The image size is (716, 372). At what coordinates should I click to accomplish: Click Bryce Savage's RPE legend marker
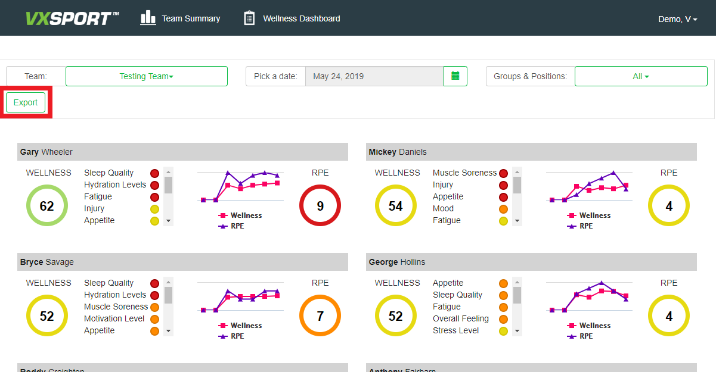click(x=223, y=336)
